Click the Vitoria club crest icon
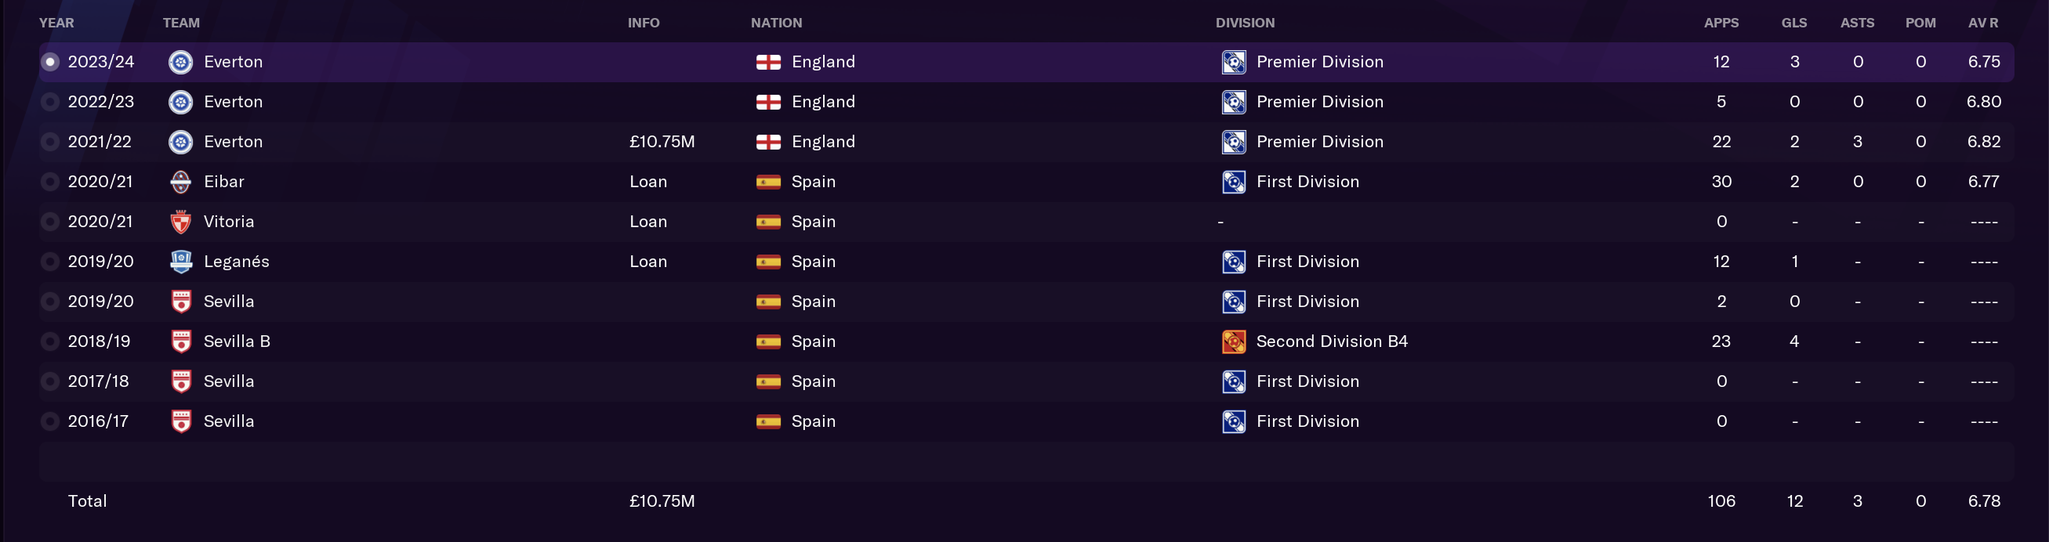Viewport: 2049px width, 542px height. 180,222
